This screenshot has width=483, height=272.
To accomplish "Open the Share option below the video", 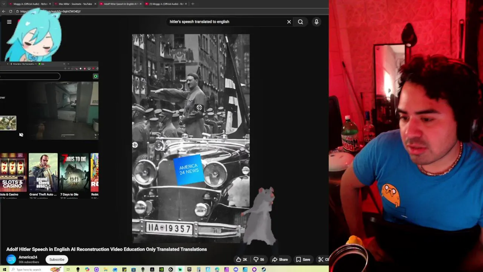I will (280, 260).
